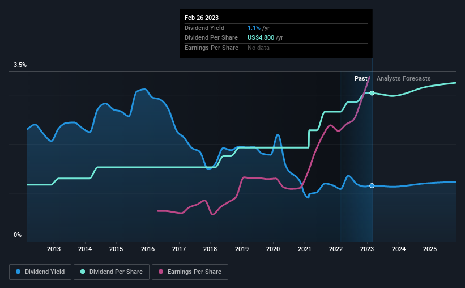Click the 2018 x-axis label
This screenshot has width=465, height=288.
[210, 249]
